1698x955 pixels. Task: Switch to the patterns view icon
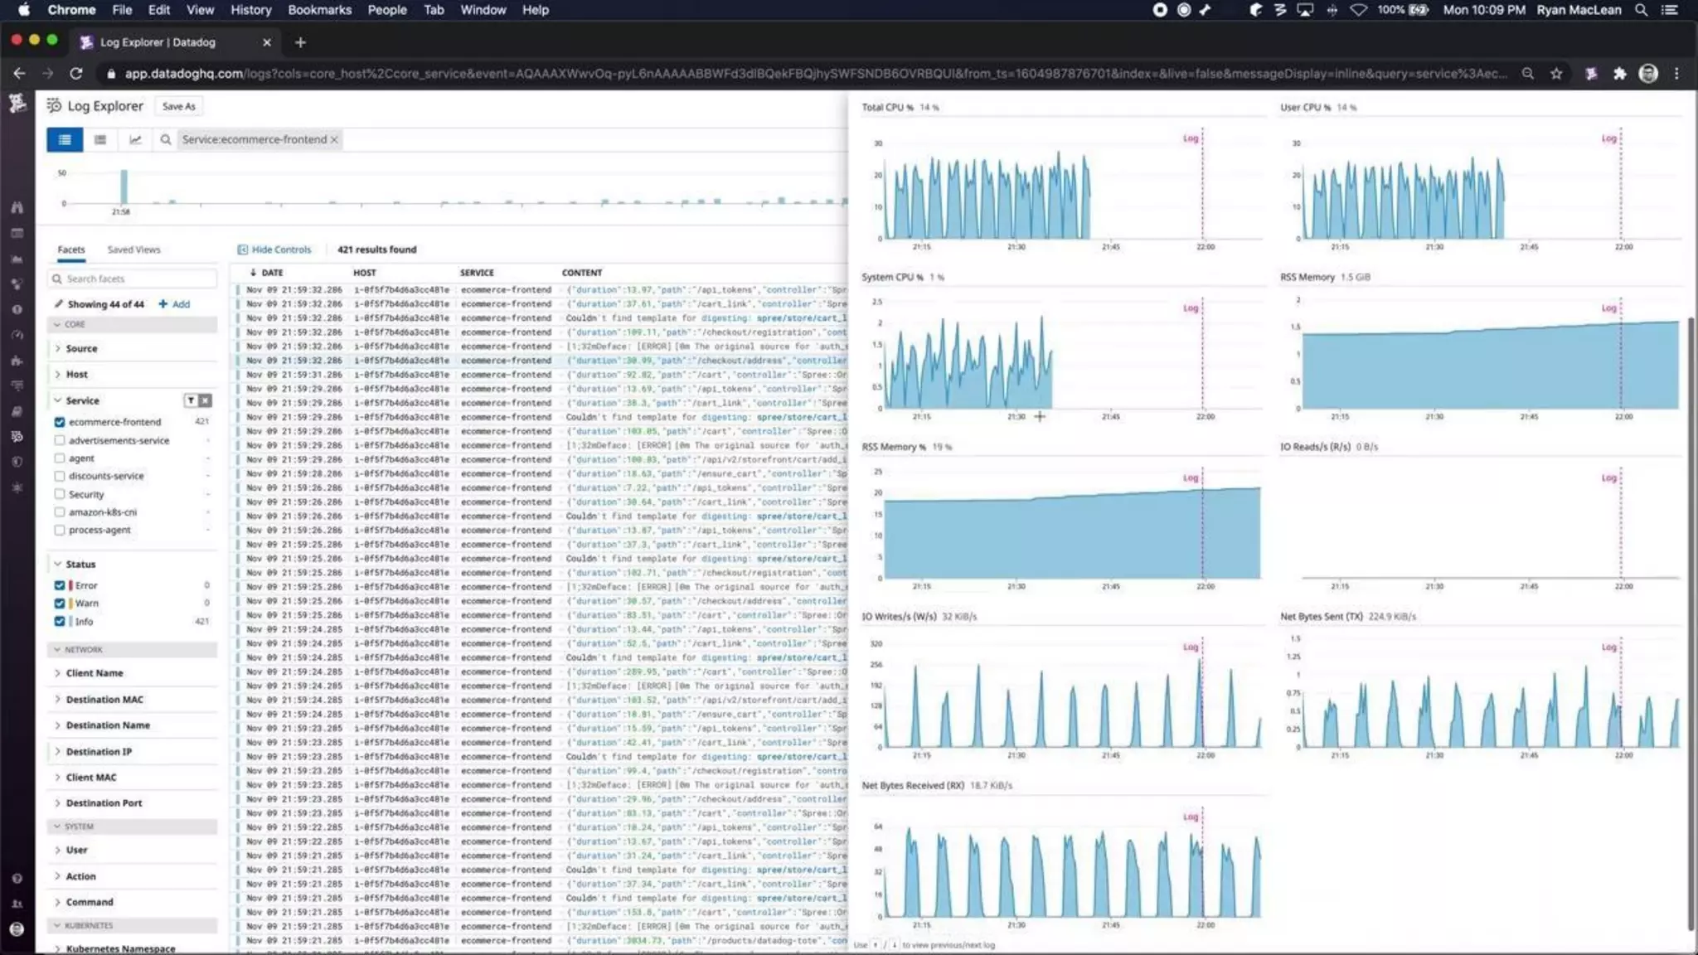[100, 139]
